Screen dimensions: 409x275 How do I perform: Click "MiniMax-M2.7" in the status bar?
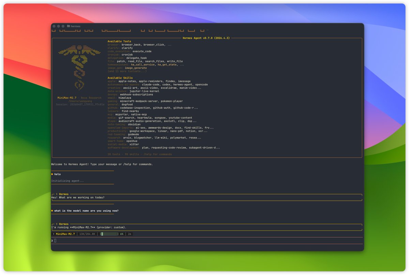65,234
